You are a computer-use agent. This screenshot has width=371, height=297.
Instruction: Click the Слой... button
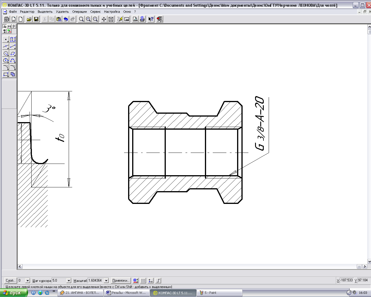tap(10, 280)
